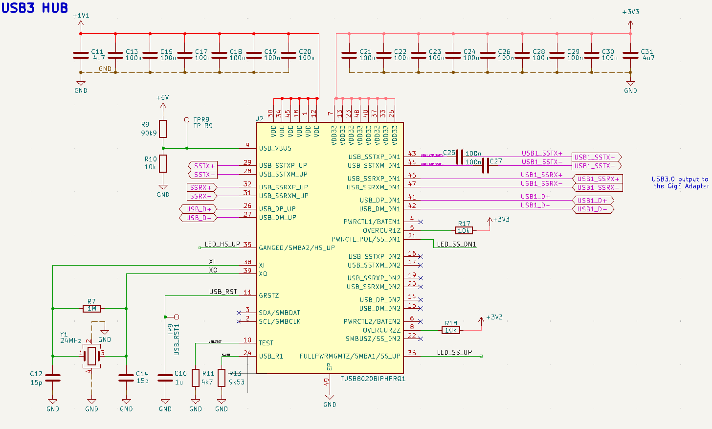Select the R17 10k pull-up resistor
This screenshot has height=429, width=712.
464,230
